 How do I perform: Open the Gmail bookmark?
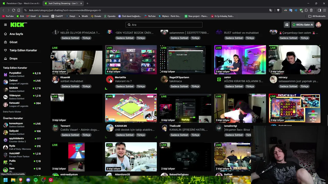[x=31, y=16]
